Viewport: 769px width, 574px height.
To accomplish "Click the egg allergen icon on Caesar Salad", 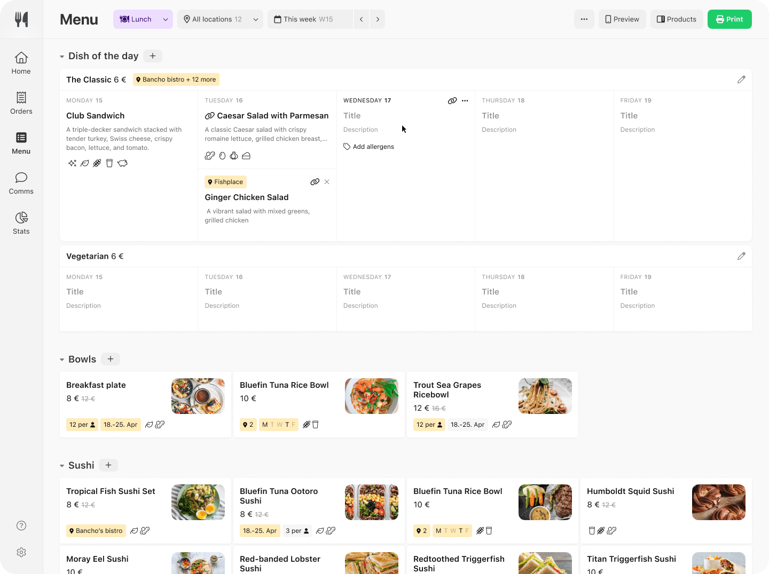I will click(223, 155).
